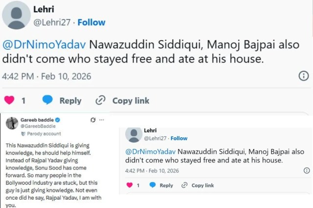Click the Gareeb baddie verified badge
Screen dimensions: 313x208
(x=58, y=120)
